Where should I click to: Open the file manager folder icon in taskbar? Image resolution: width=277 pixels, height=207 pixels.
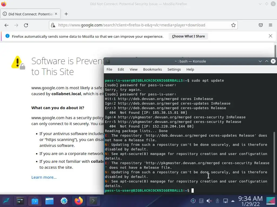click(50, 201)
